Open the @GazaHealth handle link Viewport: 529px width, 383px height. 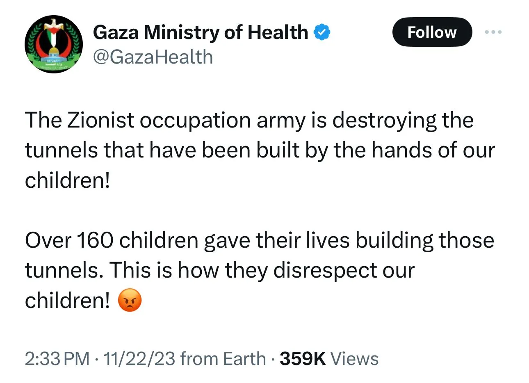153,57
